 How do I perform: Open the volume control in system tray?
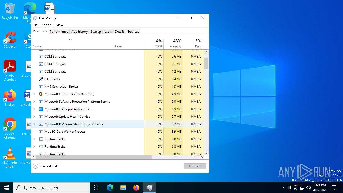click(x=308, y=188)
